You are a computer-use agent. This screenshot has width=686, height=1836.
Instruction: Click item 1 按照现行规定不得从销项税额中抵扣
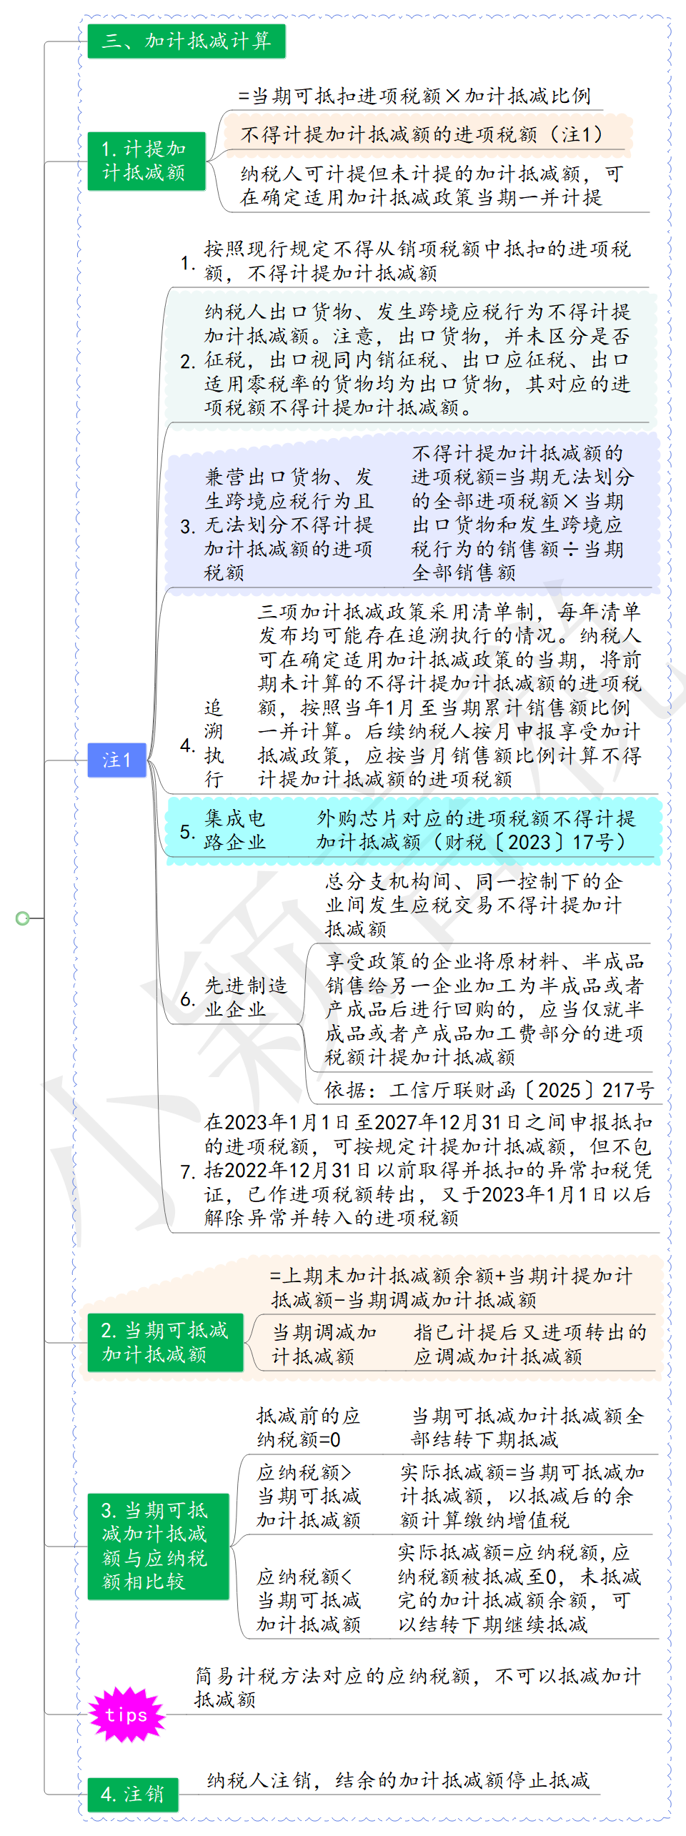(x=417, y=261)
